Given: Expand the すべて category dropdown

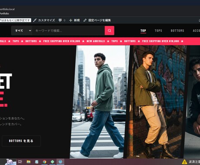Looking at the screenshot, I should tap(22, 30).
